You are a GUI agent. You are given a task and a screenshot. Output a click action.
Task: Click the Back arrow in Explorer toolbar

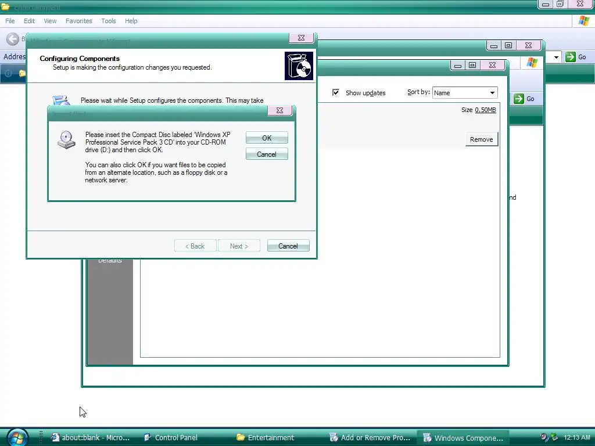13,39
